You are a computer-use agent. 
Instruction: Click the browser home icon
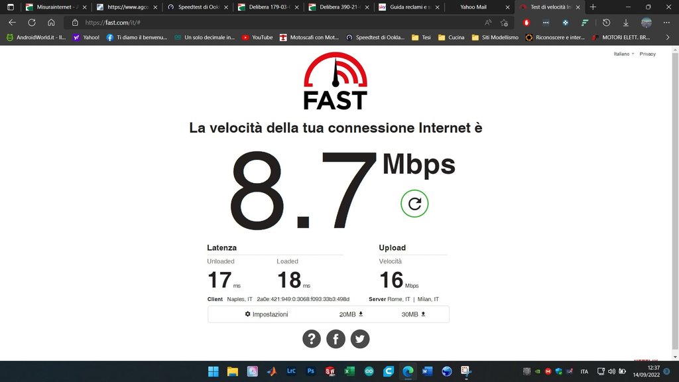pos(51,23)
